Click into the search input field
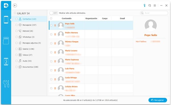This screenshot has width=171, height=105. pyautogui.click(x=154, y=13)
